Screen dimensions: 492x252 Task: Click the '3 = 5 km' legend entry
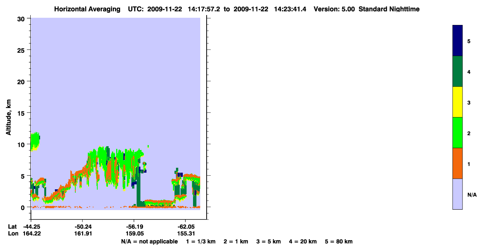(269, 241)
